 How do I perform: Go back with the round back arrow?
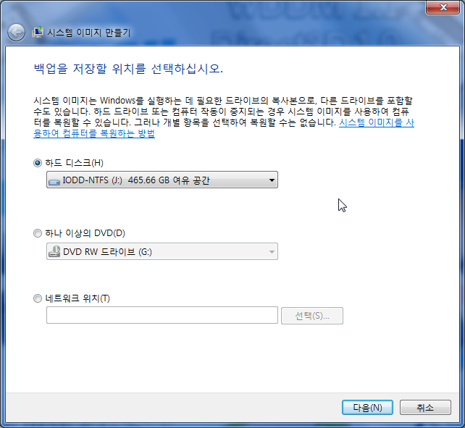click(16, 33)
